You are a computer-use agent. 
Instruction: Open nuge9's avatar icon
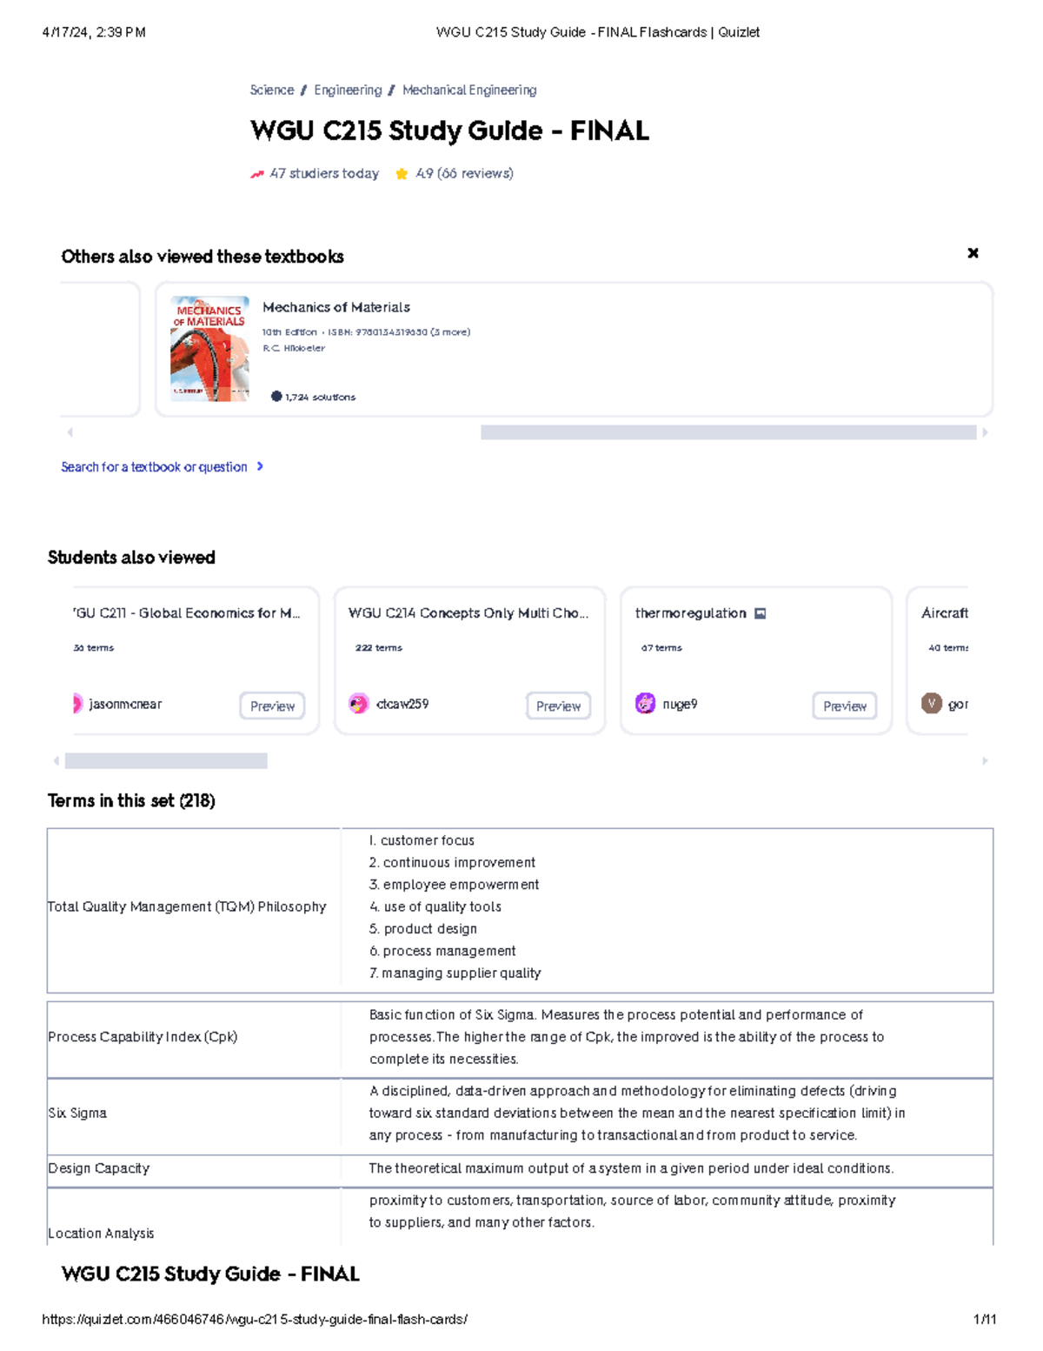(646, 705)
